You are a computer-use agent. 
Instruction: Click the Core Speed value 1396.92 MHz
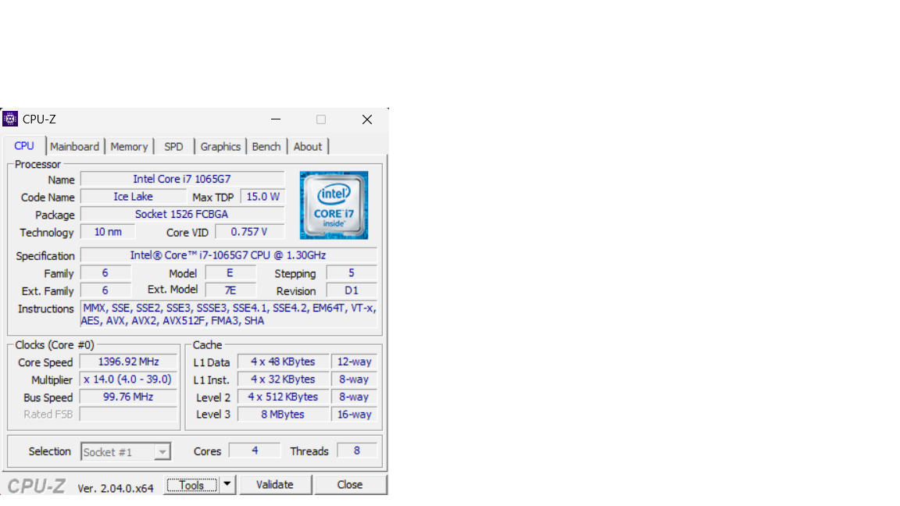tap(128, 362)
